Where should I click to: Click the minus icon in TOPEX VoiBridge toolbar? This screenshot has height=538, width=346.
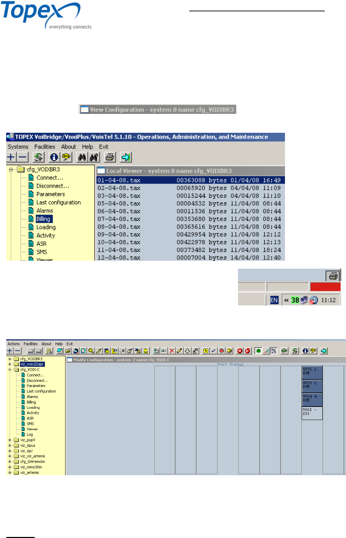22,157
